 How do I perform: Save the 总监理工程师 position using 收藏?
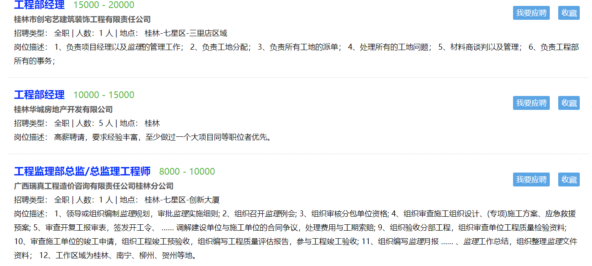coord(568,180)
